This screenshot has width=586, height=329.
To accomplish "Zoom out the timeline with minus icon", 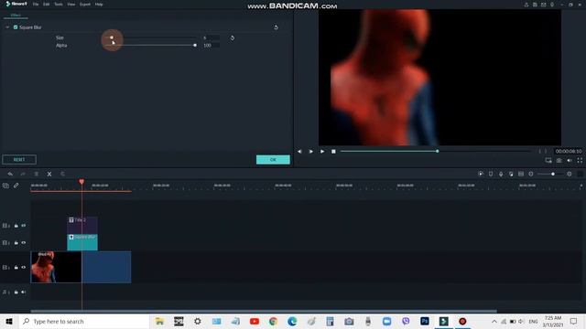I will (x=531, y=174).
